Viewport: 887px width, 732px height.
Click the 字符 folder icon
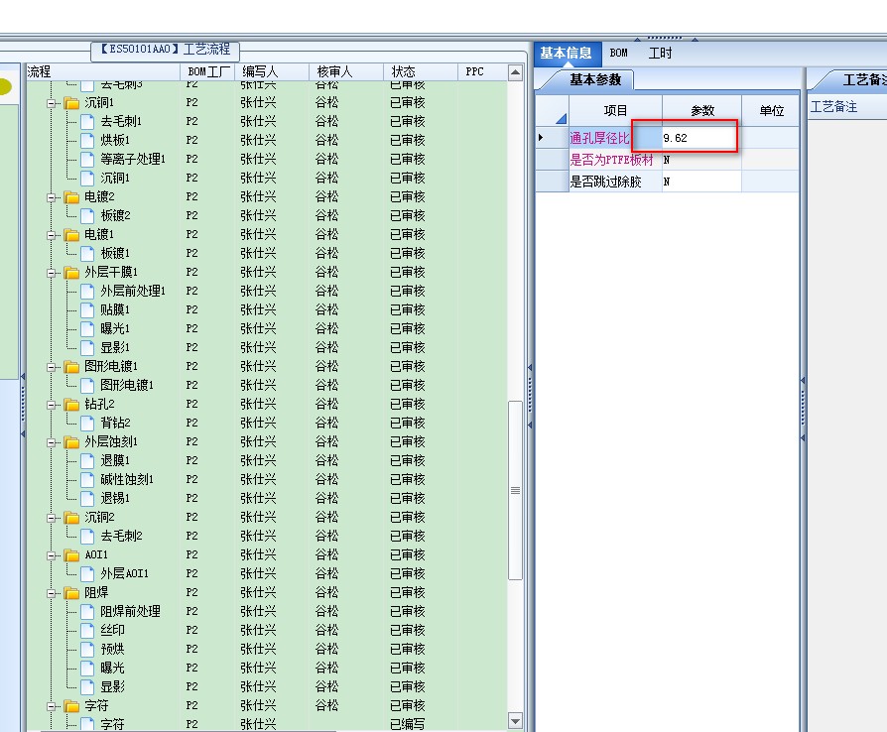[71, 705]
